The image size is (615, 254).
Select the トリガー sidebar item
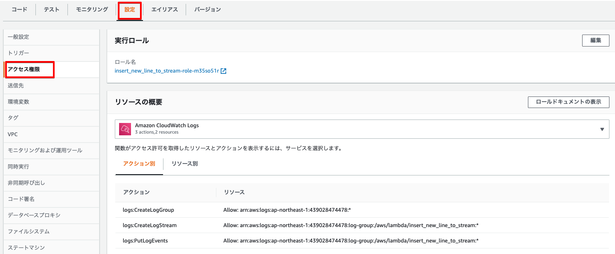19,53
